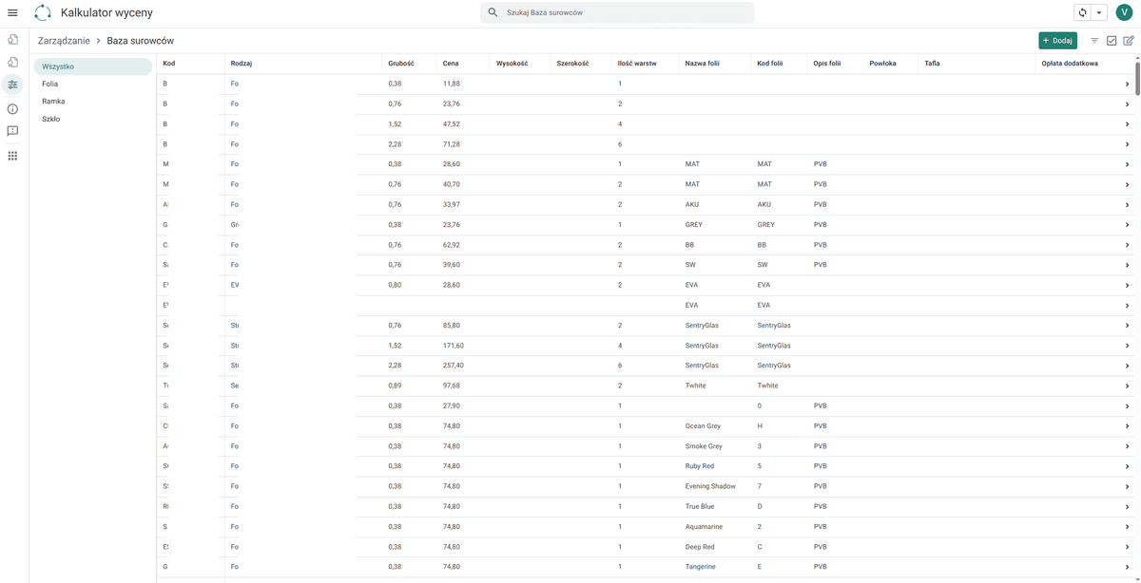
Task: Click the GREY foil name cell
Action: click(695, 225)
